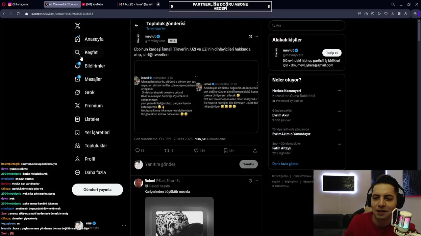Open the leopard image in Rafael's reply
The height and width of the screenshot is (236, 421).
[179, 216]
